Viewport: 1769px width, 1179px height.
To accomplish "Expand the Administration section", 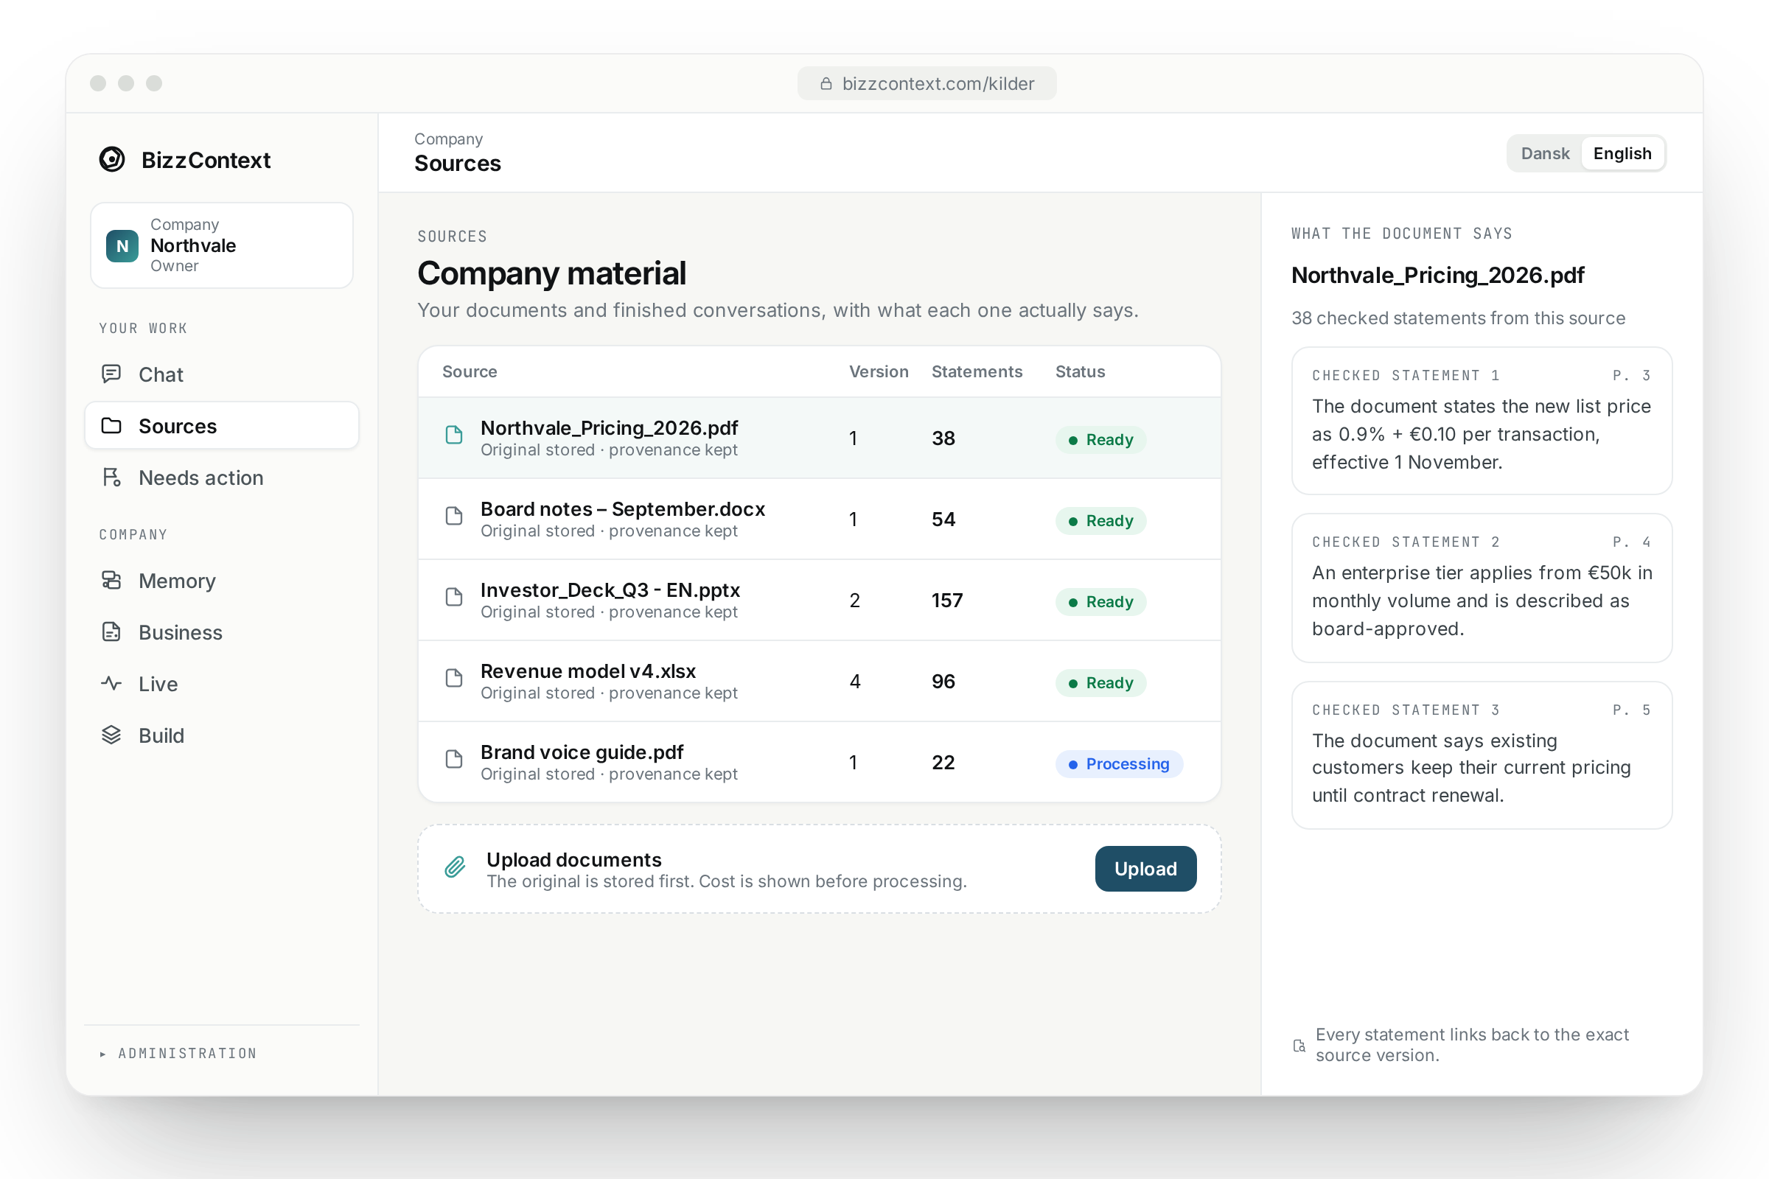I will click(x=179, y=1054).
